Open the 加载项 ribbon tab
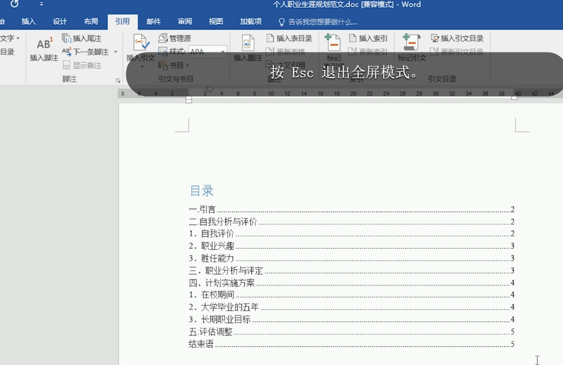The image size is (563, 365). 251,22
